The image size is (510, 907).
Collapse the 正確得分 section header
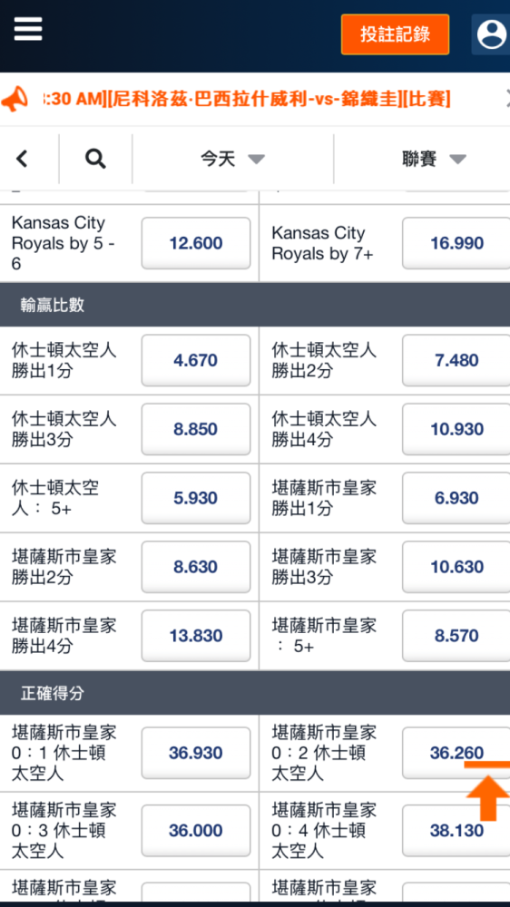[x=255, y=693]
